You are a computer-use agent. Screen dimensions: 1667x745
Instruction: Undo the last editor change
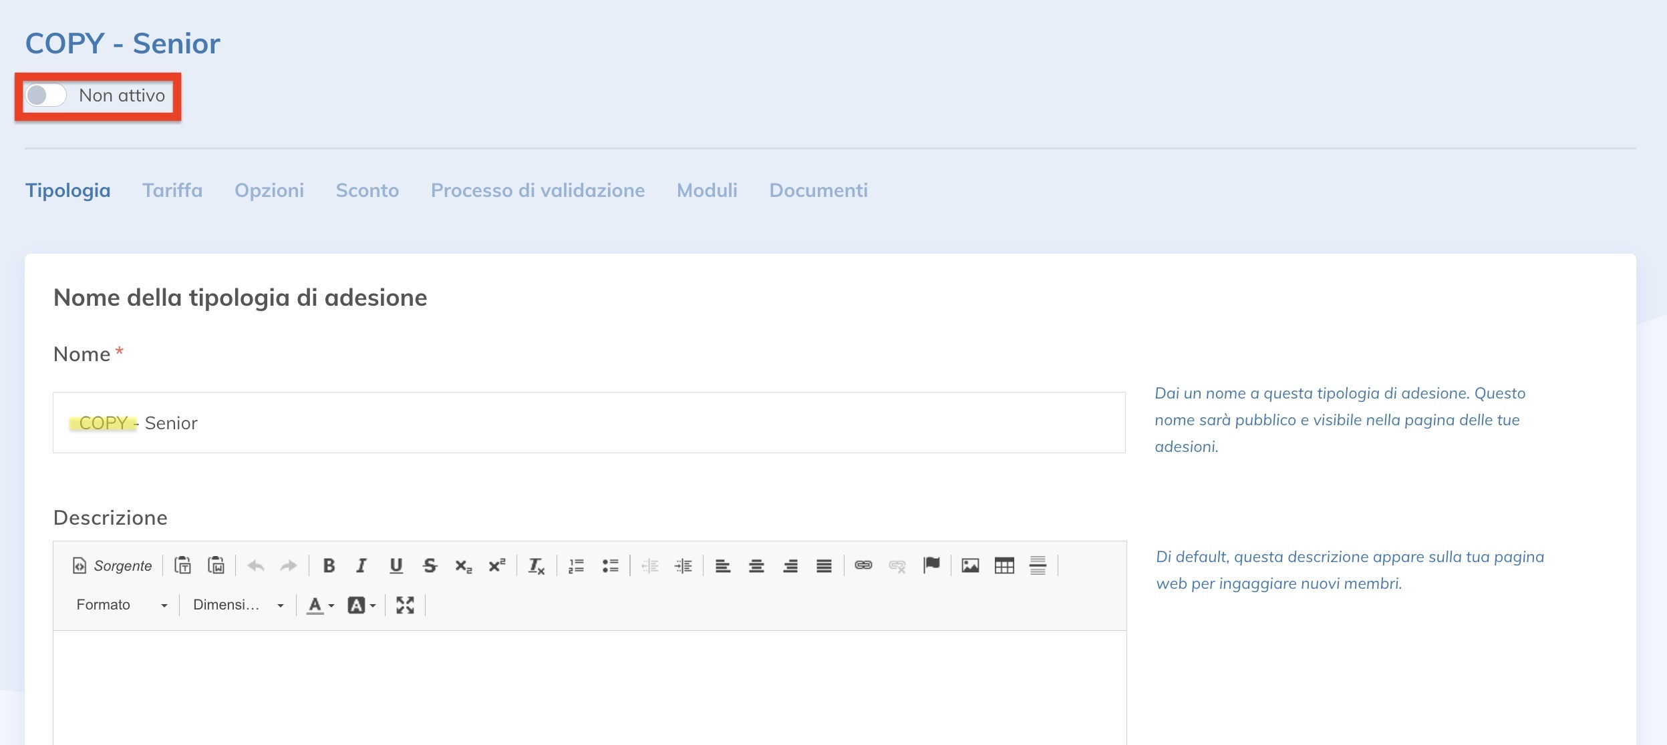[258, 565]
